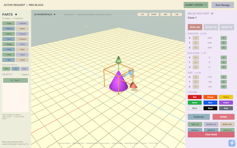This screenshot has height=148, width=237.
Task: Select Cone 1 in the objects list
Action: click(16, 80)
